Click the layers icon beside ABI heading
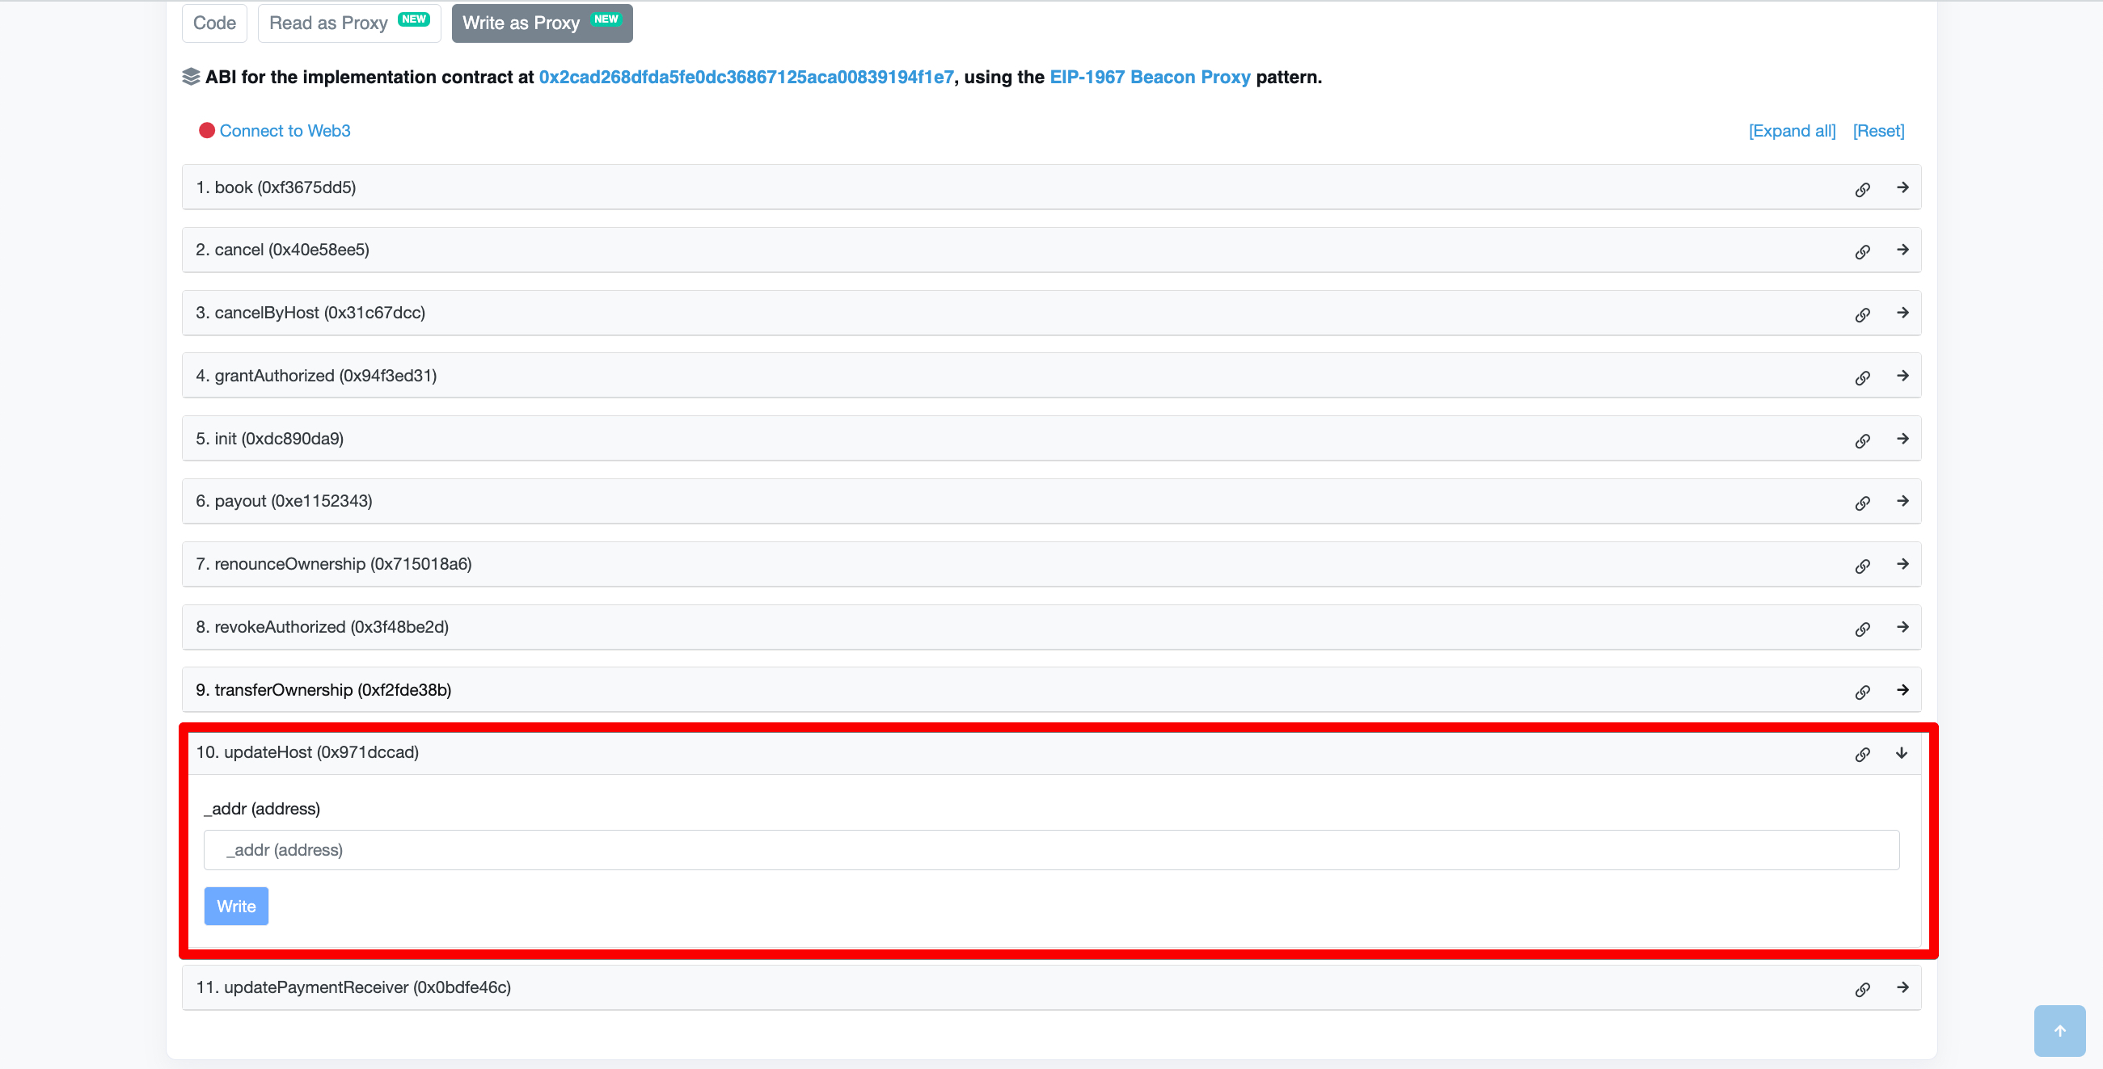The height and width of the screenshot is (1069, 2103). [191, 77]
